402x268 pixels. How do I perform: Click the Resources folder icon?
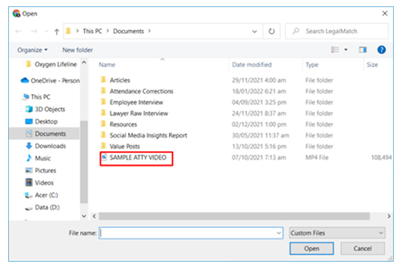103,124
